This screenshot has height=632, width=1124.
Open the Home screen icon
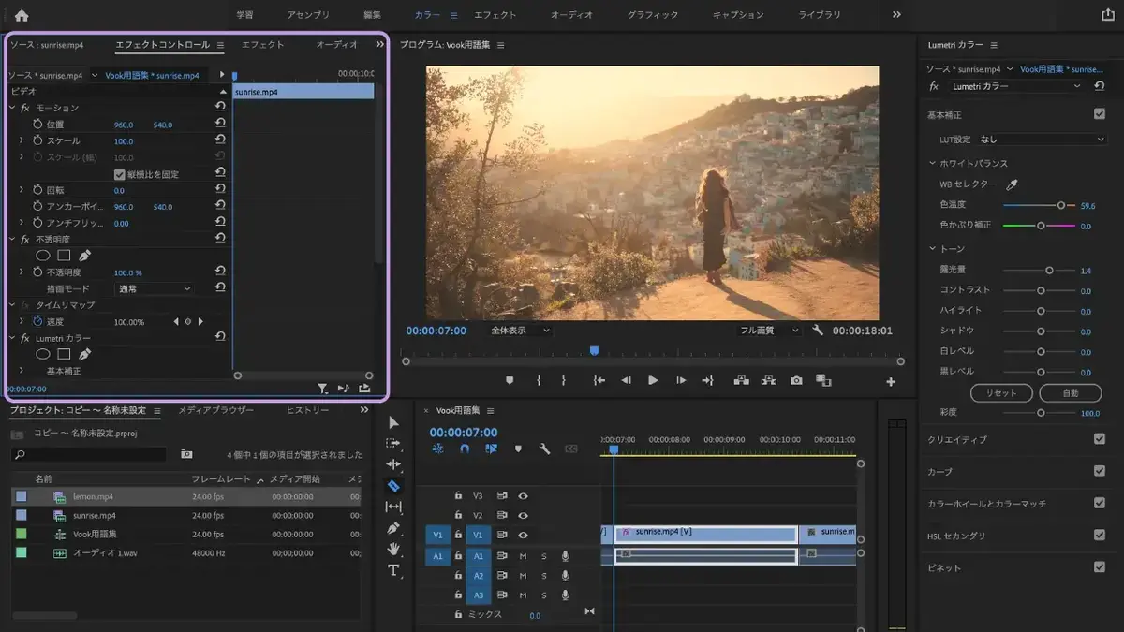click(22, 15)
